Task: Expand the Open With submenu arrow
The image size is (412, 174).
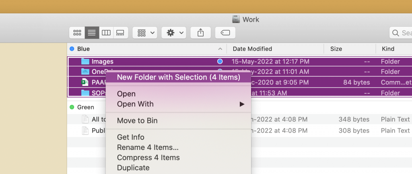Action: tap(242, 104)
